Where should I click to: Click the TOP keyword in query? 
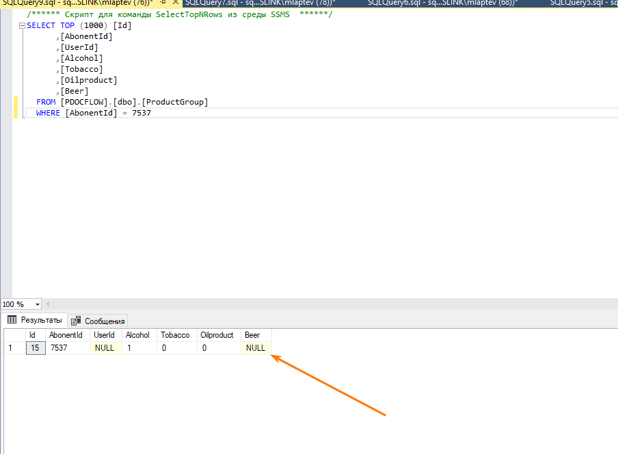(x=68, y=25)
